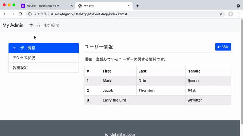The image size is (243, 136).
Task: Click row number 1 cell
Action: 93,80
